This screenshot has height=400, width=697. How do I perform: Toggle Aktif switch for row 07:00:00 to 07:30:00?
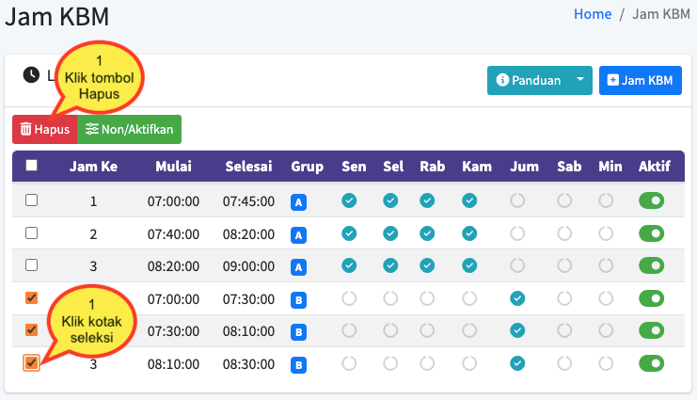pos(652,298)
